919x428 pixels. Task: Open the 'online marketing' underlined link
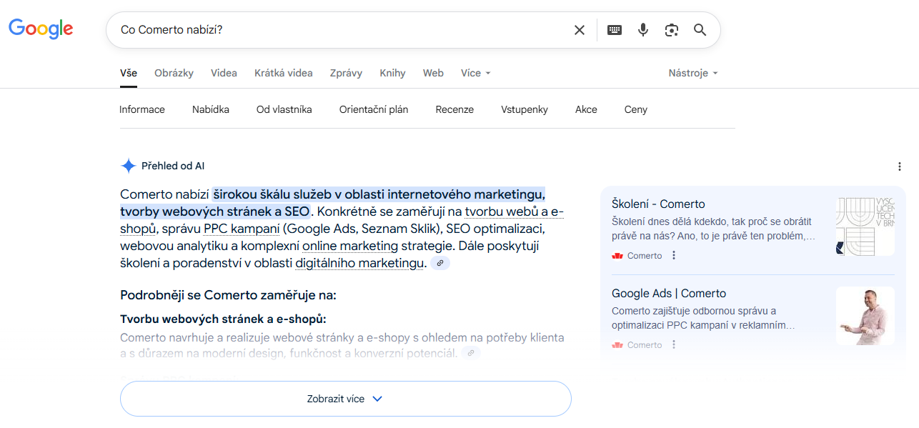click(350, 246)
